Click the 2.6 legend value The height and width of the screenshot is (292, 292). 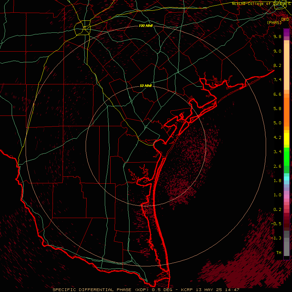pyautogui.click(x=277, y=166)
